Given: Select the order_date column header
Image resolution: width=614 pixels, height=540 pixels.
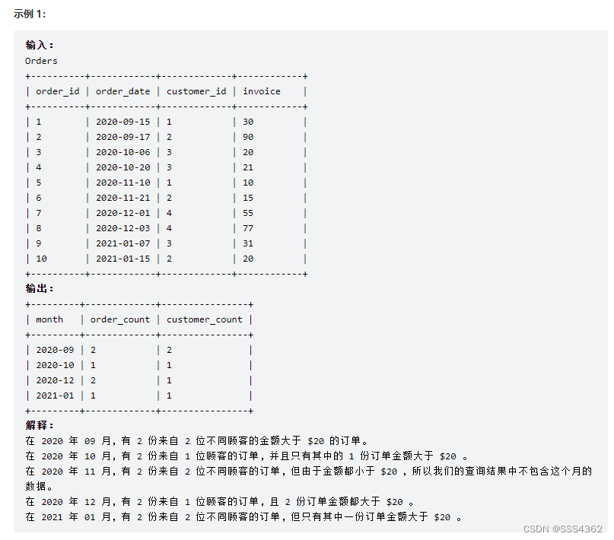Looking at the screenshot, I should coord(123,91).
